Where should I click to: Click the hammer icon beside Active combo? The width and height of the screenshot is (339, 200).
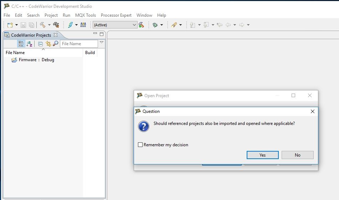coord(142,25)
